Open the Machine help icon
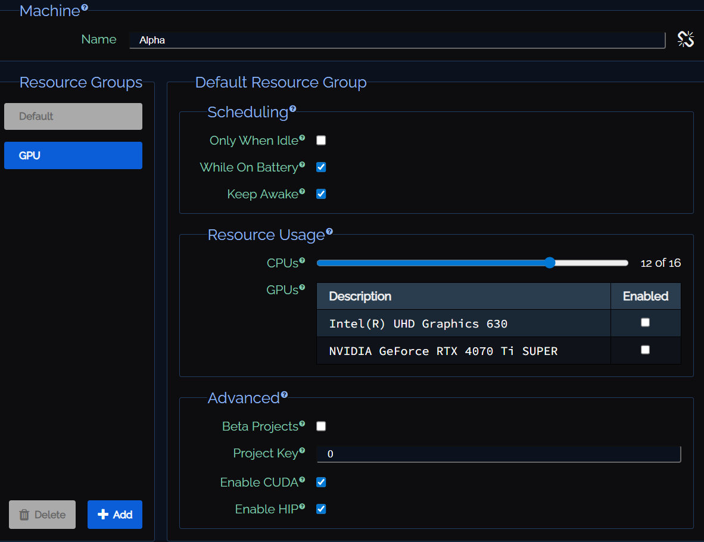Image resolution: width=704 pixels, height=542 pixels. 85,7
